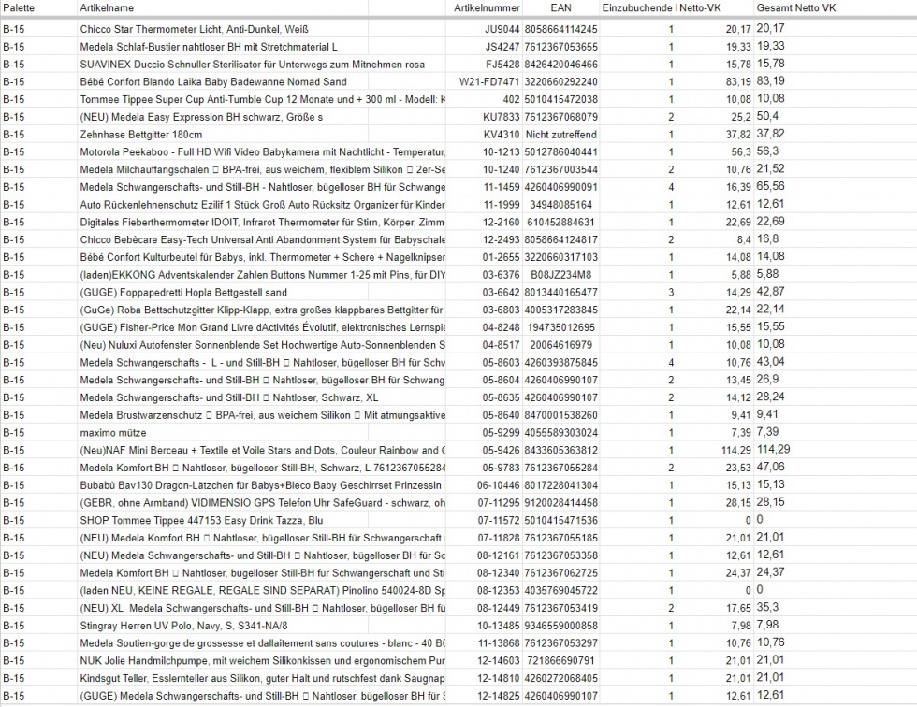Select the Einzubuchende column header
The height and width of the screenshot is (707, 917).
tap(637, 8)
